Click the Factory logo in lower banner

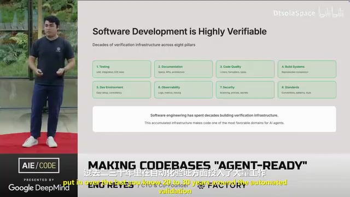[x=221, y=186]
